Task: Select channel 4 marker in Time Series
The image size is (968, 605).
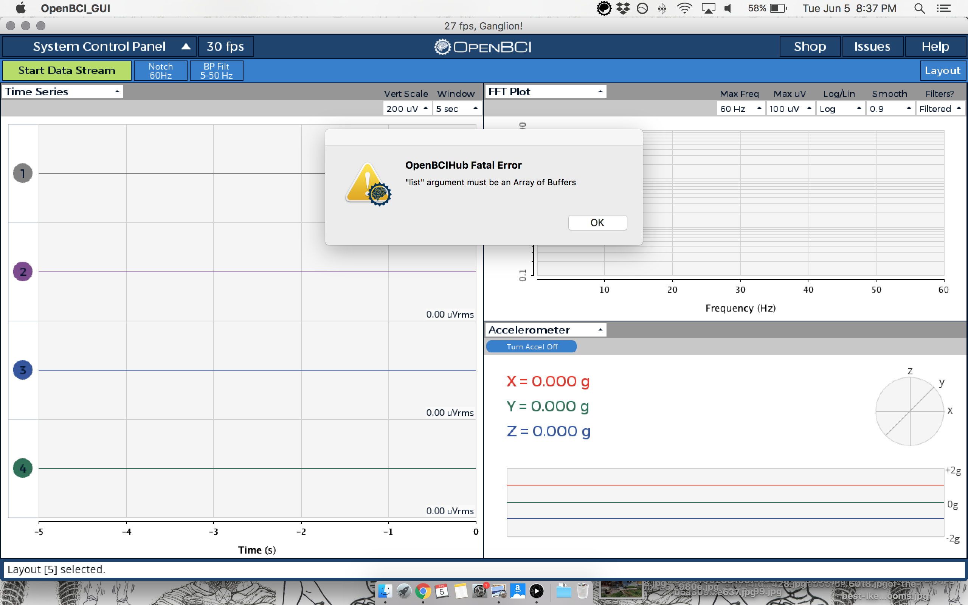Action: pos(22,468)
